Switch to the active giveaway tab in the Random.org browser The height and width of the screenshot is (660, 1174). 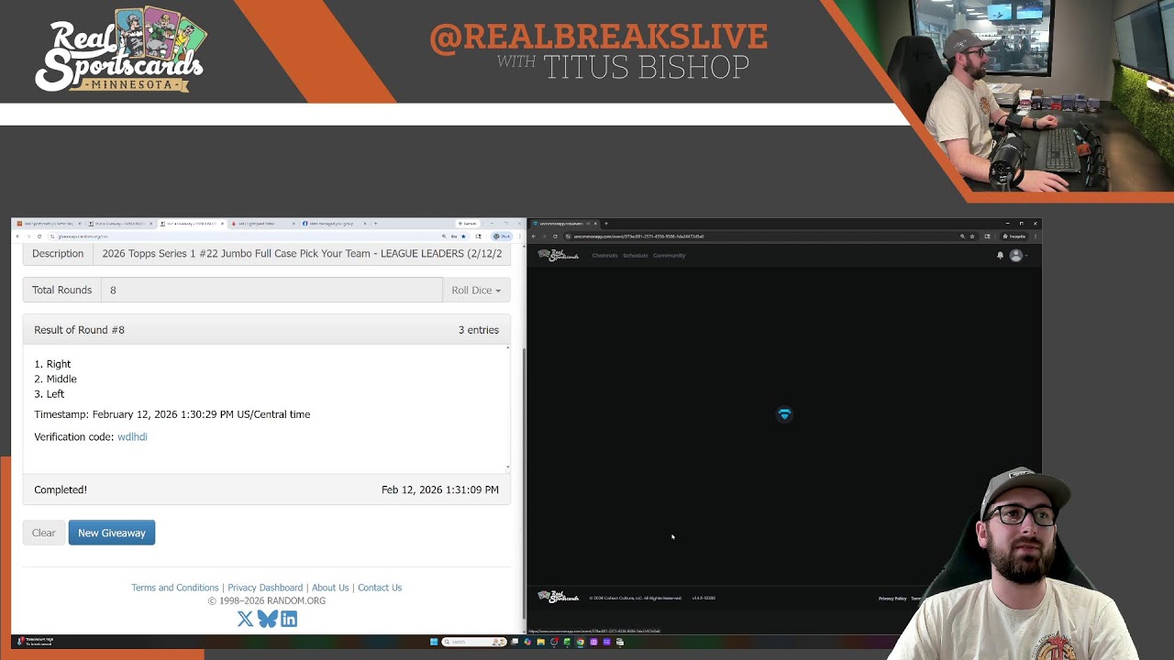192,224
